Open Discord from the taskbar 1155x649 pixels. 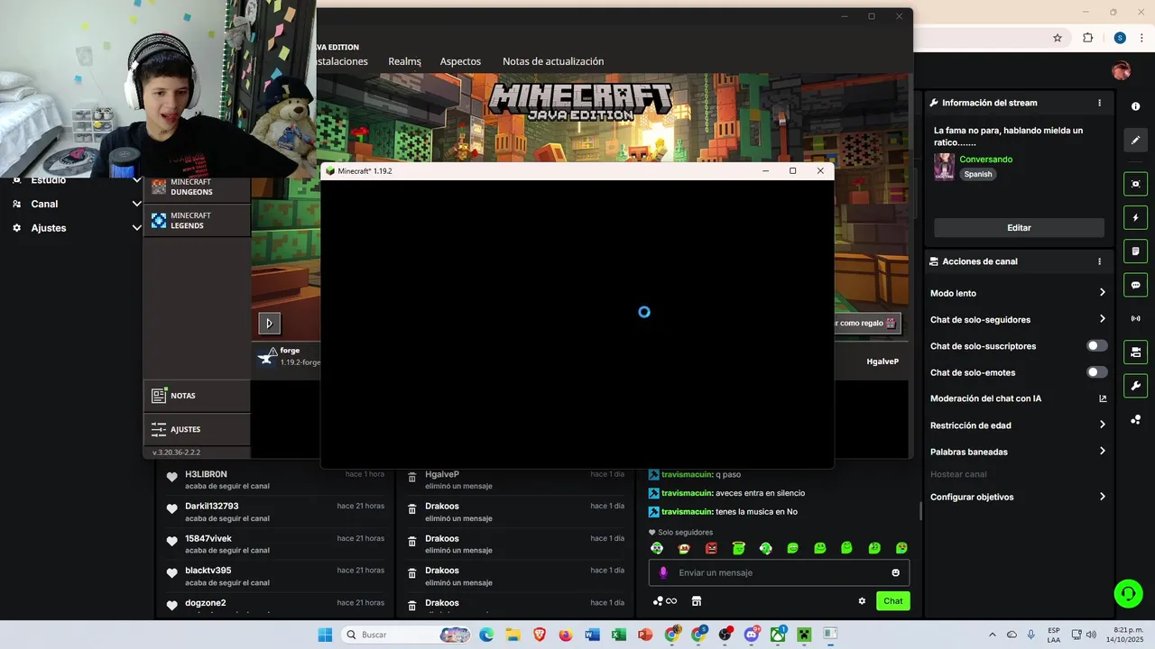(x=751, y=635)
